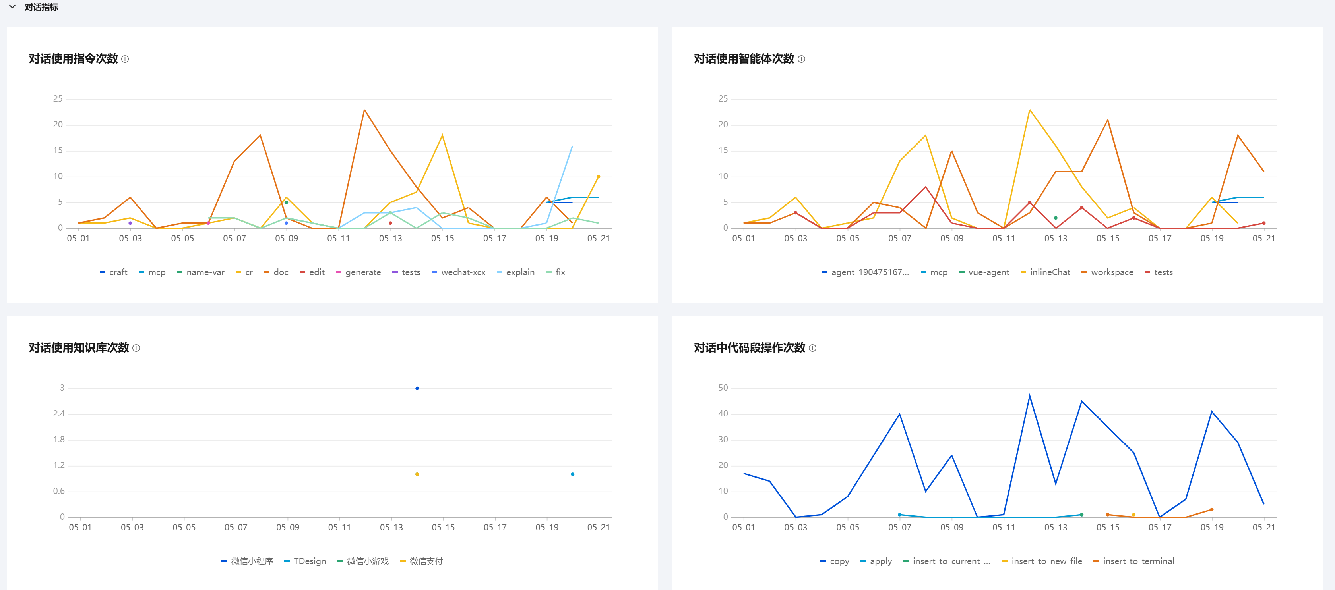Click the 微信小程序 data point at value 3
Image resolution: width=1335 pixels, height=590 pixels.
417,388
